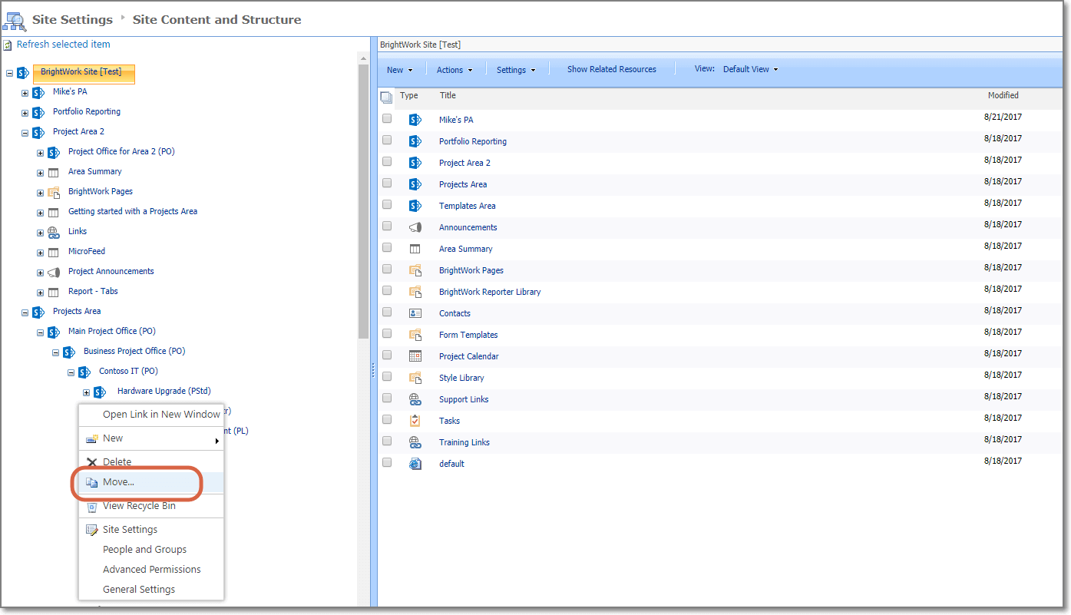Open Advanced Permissions from context menu
Screen dimensions: 1071x615
(x=151, y=570)
